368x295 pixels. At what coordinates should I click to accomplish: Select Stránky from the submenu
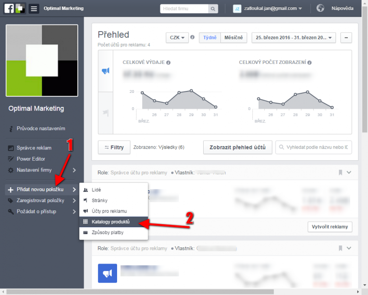[x=114, y=201]
